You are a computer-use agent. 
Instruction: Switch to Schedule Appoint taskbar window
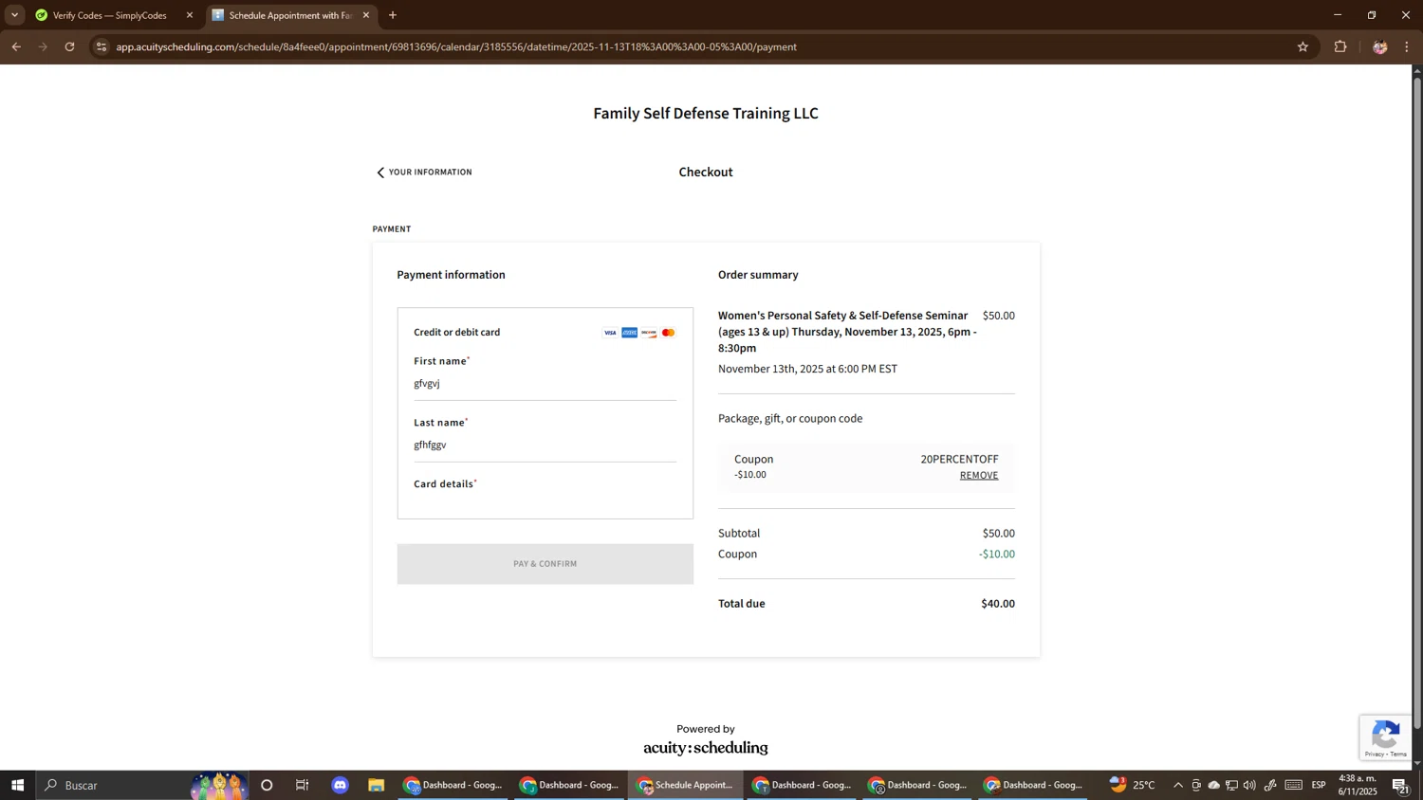point(686,785)
